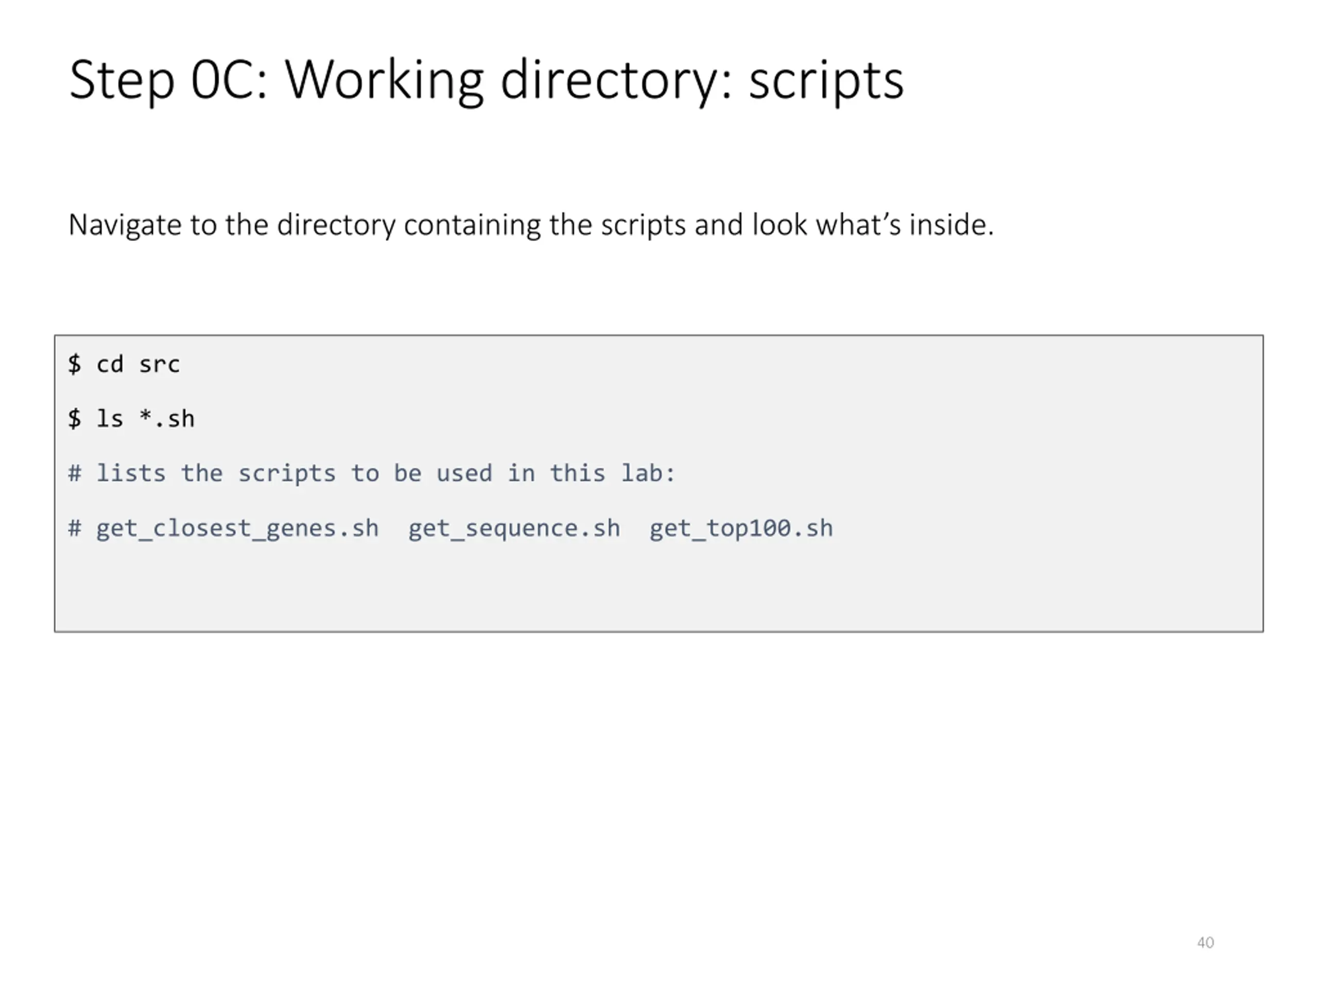Click the hash symbol before get_closest_genes.sh

click(x=75, y=528)
